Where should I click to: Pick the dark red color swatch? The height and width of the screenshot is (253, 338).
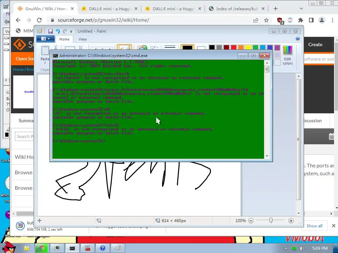click(226, 47)
